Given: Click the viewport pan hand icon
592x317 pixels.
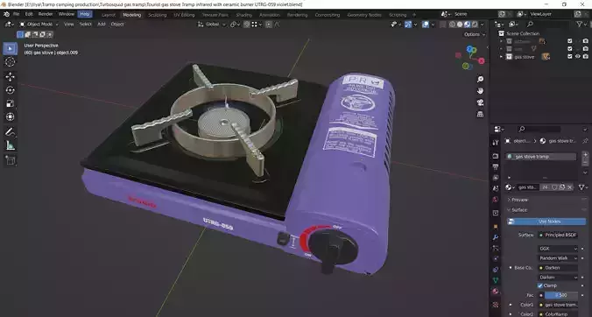Looking at the screenshot, I should (480, 91).
